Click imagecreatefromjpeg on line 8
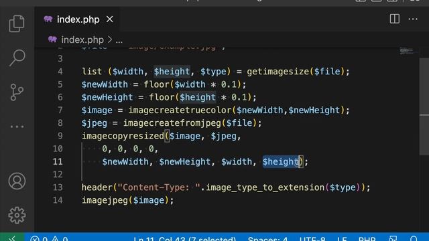The image size is (429, 241). click(172, 123)
